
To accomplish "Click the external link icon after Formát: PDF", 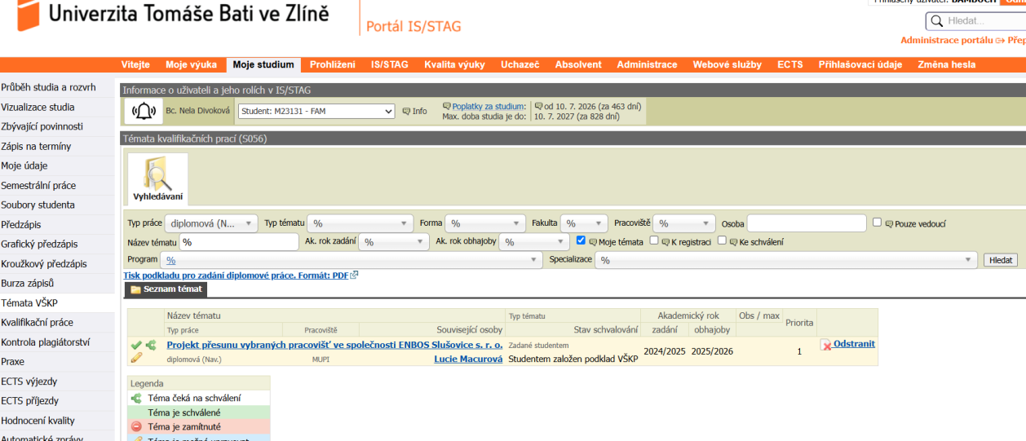I will point(354,276).
